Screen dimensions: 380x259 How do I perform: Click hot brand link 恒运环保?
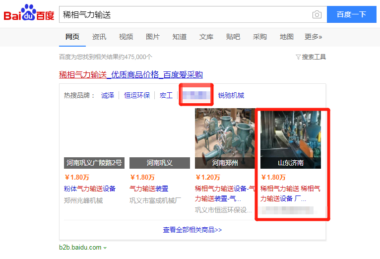point(137,95)
